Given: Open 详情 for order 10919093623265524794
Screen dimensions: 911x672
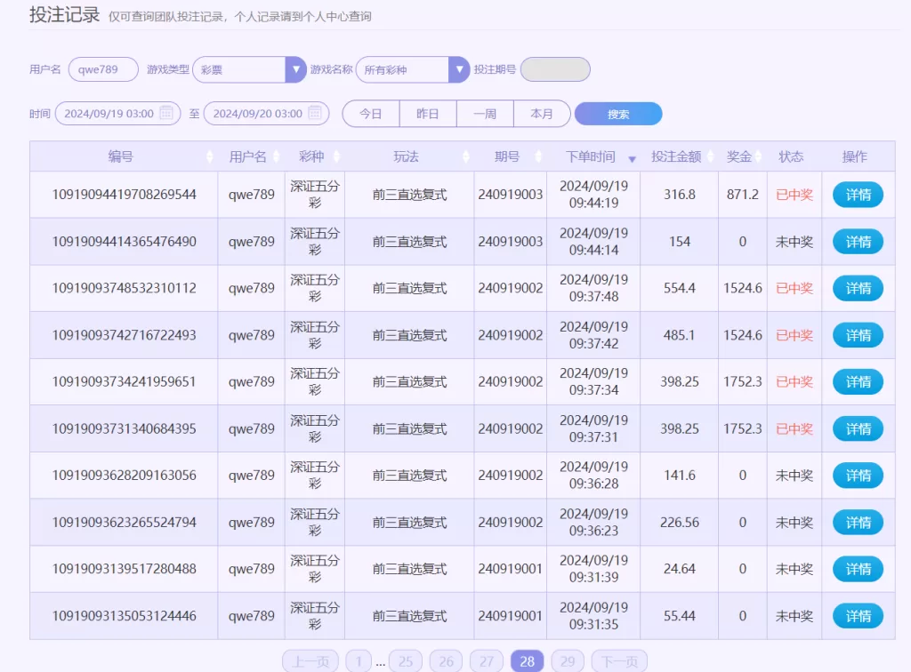Looking at the screenshot, I should point(859,523).
